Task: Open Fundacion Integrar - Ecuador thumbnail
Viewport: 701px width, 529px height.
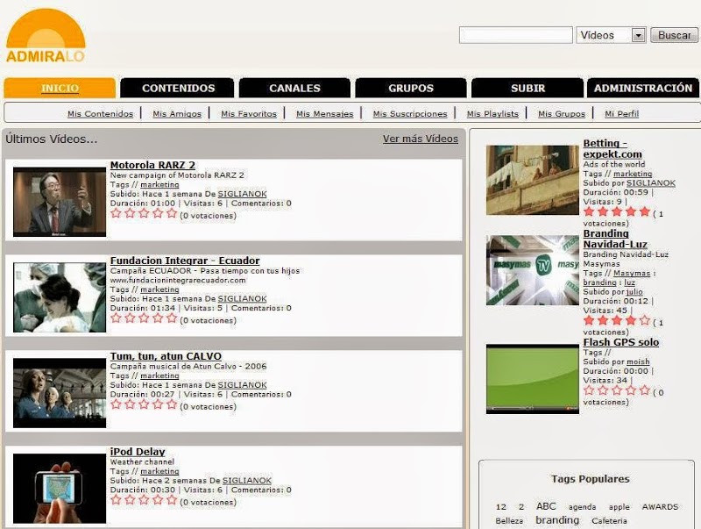Action: point(60,297)
